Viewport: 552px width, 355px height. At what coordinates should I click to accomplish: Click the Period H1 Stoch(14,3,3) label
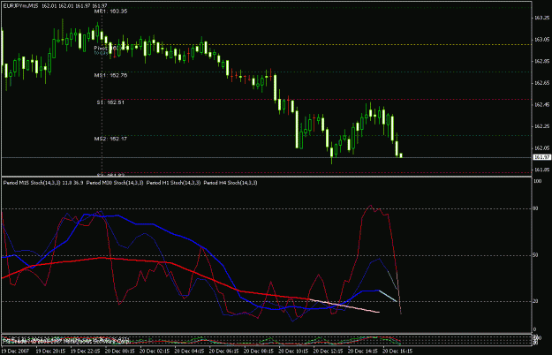[x=174, y=183]
